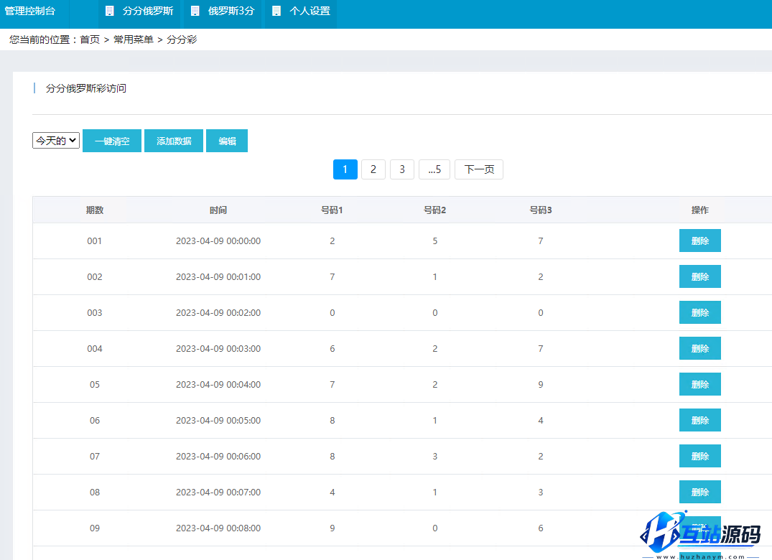772x560 pixels.
Task: Remove the entry for period 06
Action: tap(699, 421)
